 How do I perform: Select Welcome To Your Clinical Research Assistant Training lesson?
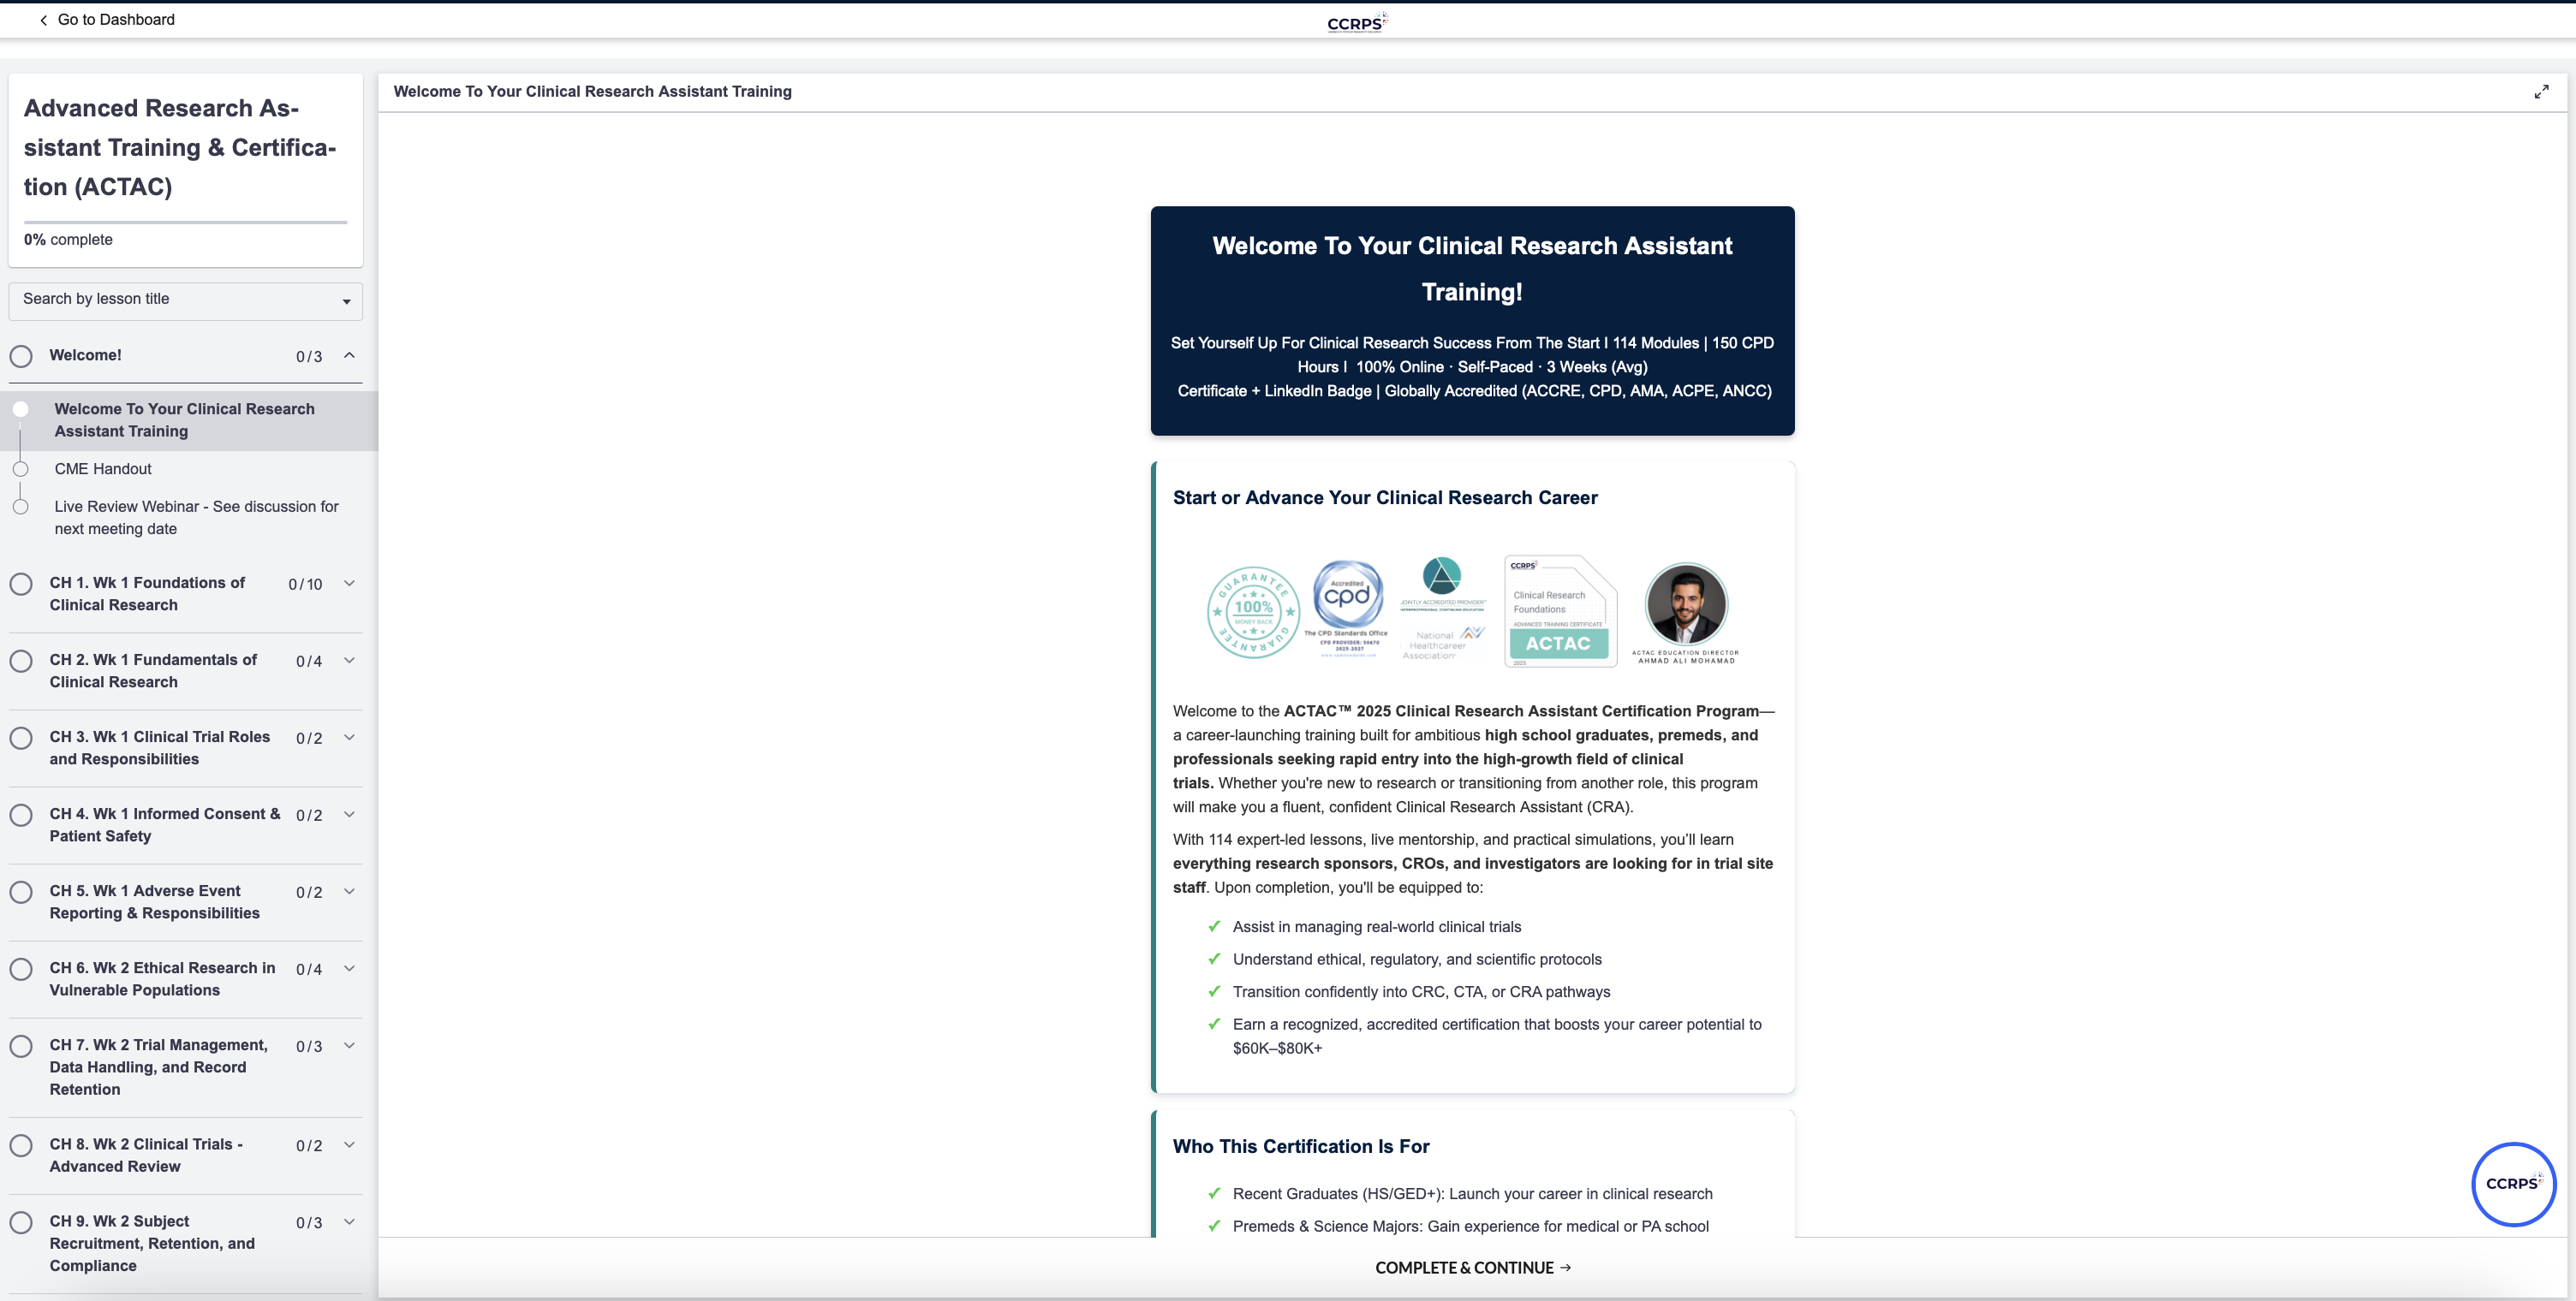coord(189,420)
